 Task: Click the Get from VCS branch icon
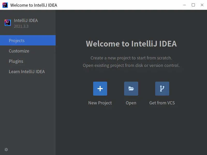pyautogui.click(x=162, y=89)
